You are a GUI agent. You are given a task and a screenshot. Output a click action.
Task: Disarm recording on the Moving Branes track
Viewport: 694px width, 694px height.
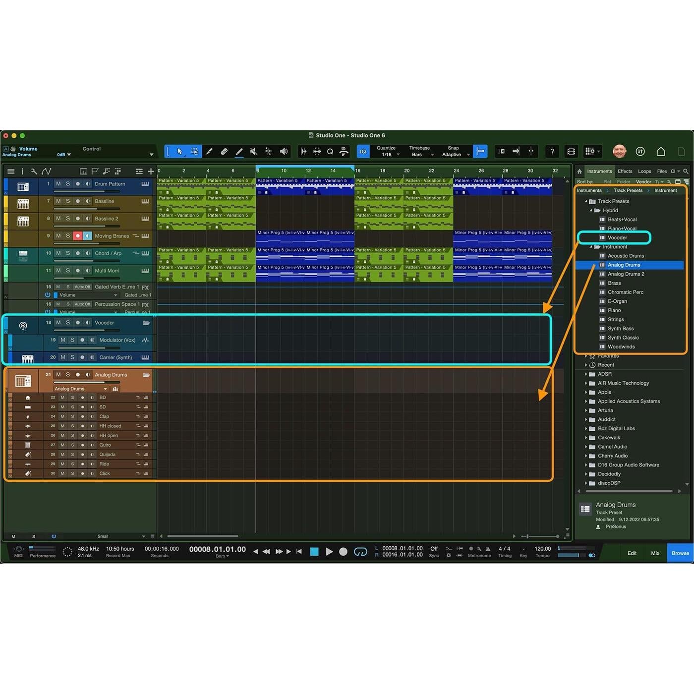pos(78,236)
